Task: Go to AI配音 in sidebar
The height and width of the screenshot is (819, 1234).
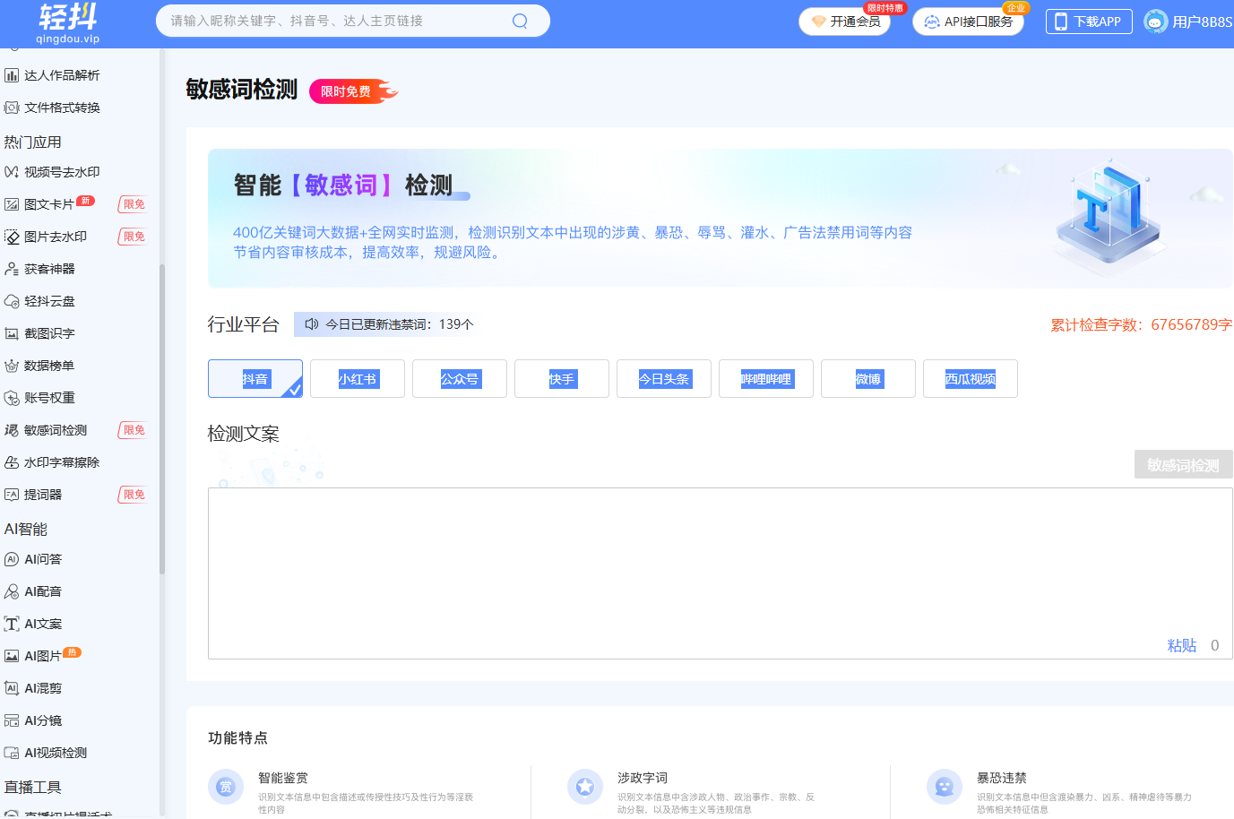Action: point(43,591)
